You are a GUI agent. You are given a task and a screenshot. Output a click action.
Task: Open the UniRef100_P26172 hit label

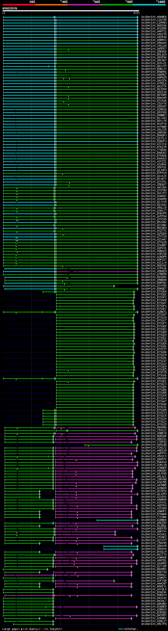tap(154, 448)
